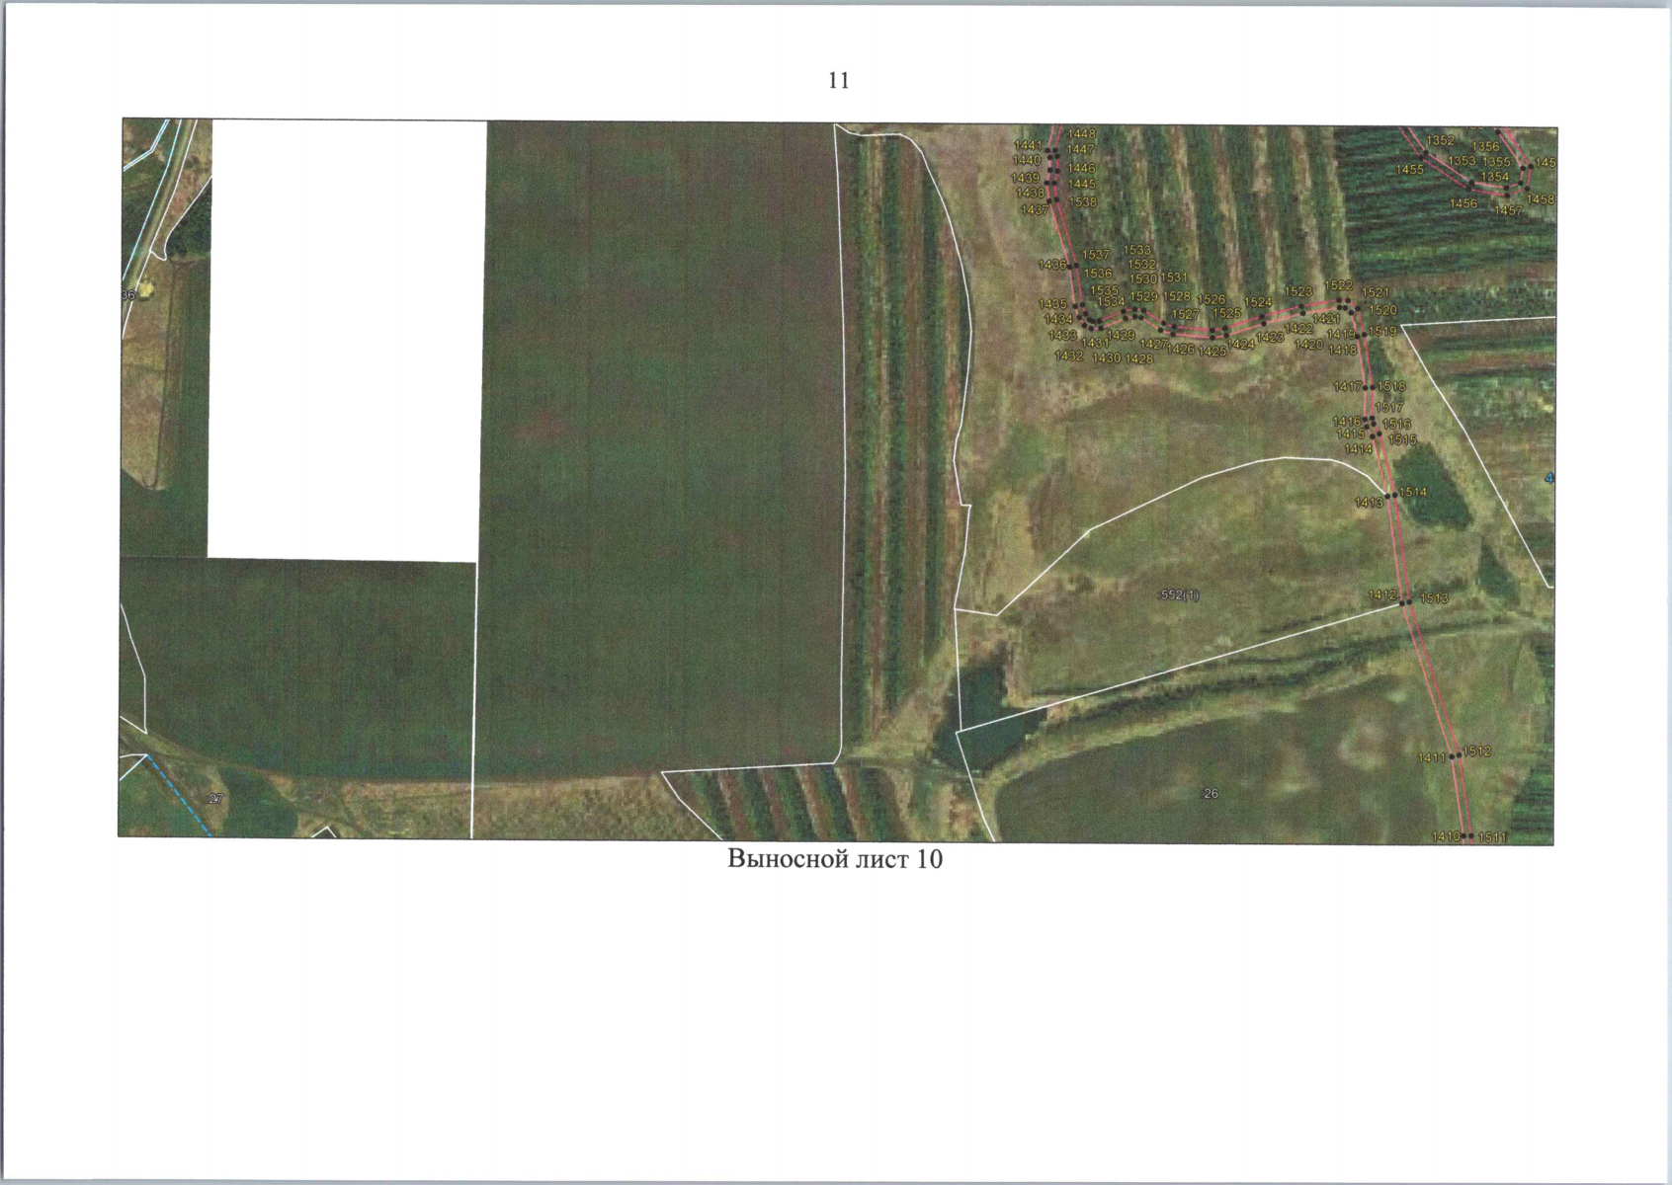
Task: Select survey point label 1436
Action: pos(1051,265)
